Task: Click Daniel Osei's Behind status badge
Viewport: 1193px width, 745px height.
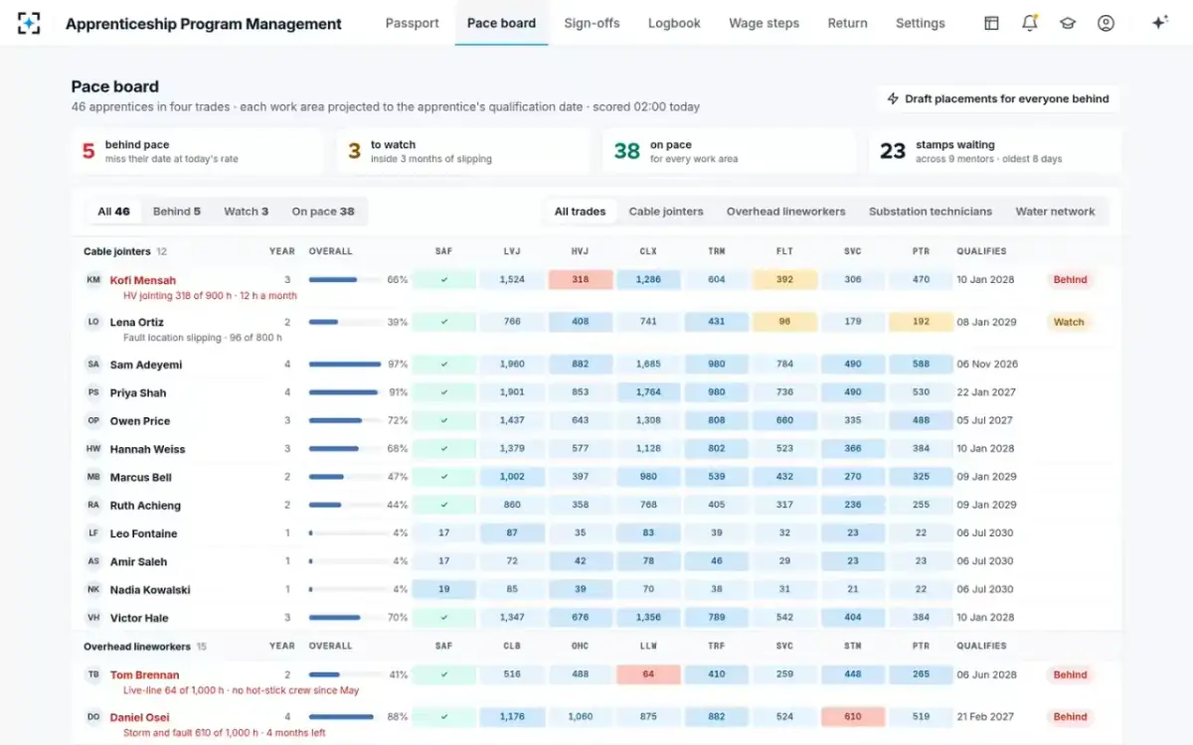Action: coord(1070,717)
